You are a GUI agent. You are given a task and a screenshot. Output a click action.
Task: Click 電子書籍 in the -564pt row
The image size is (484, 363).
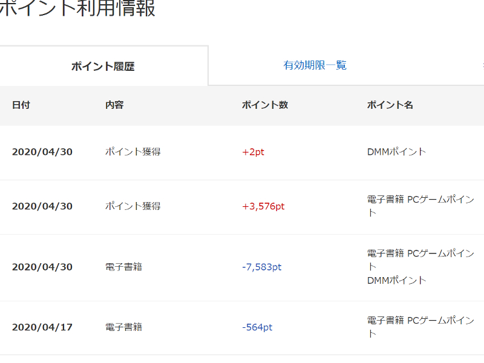(124, 327)
